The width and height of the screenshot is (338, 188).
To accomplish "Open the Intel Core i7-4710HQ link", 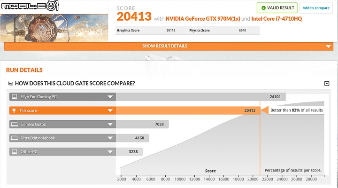I will pos(277,19).
